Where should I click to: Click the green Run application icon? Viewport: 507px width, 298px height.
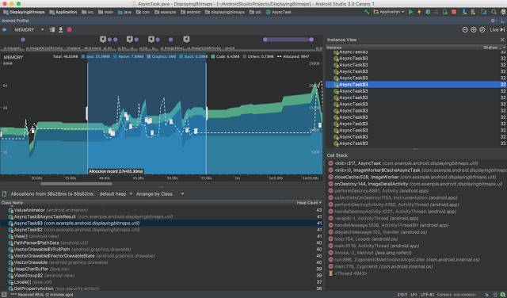pos(410,12)
